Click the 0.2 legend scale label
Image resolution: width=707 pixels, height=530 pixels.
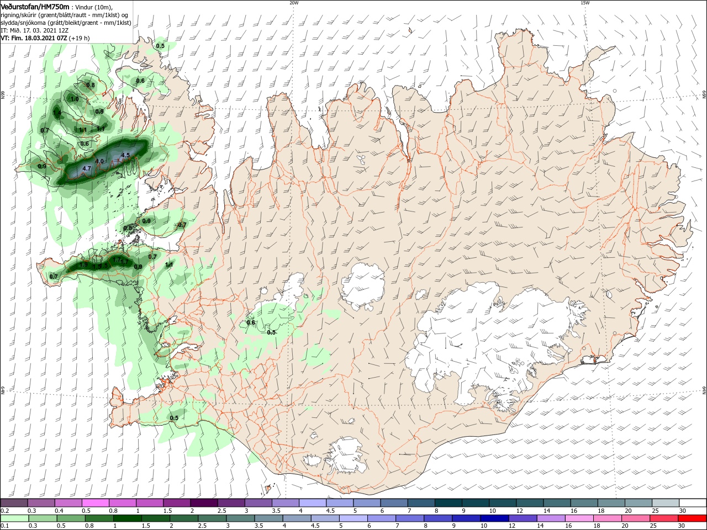4,511
